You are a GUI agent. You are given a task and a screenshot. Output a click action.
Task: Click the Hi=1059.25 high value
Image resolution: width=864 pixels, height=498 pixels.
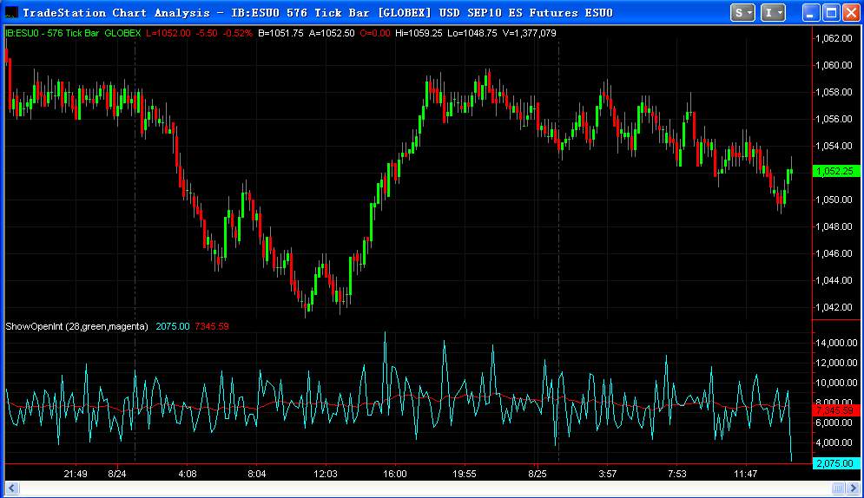[x=419, y=33]
